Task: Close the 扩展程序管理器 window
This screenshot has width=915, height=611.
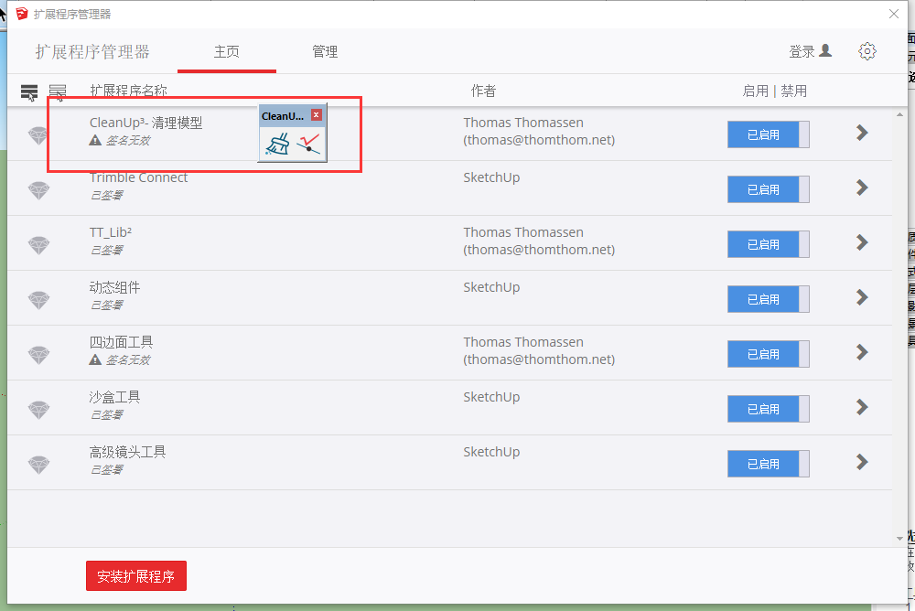Action: [893, 14]
